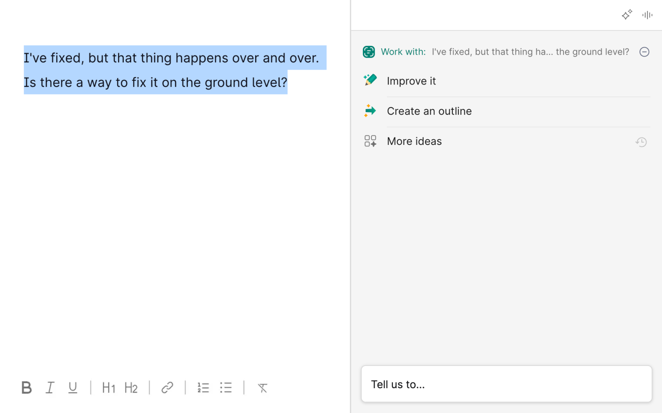Create a numbered list

(203, 388)
